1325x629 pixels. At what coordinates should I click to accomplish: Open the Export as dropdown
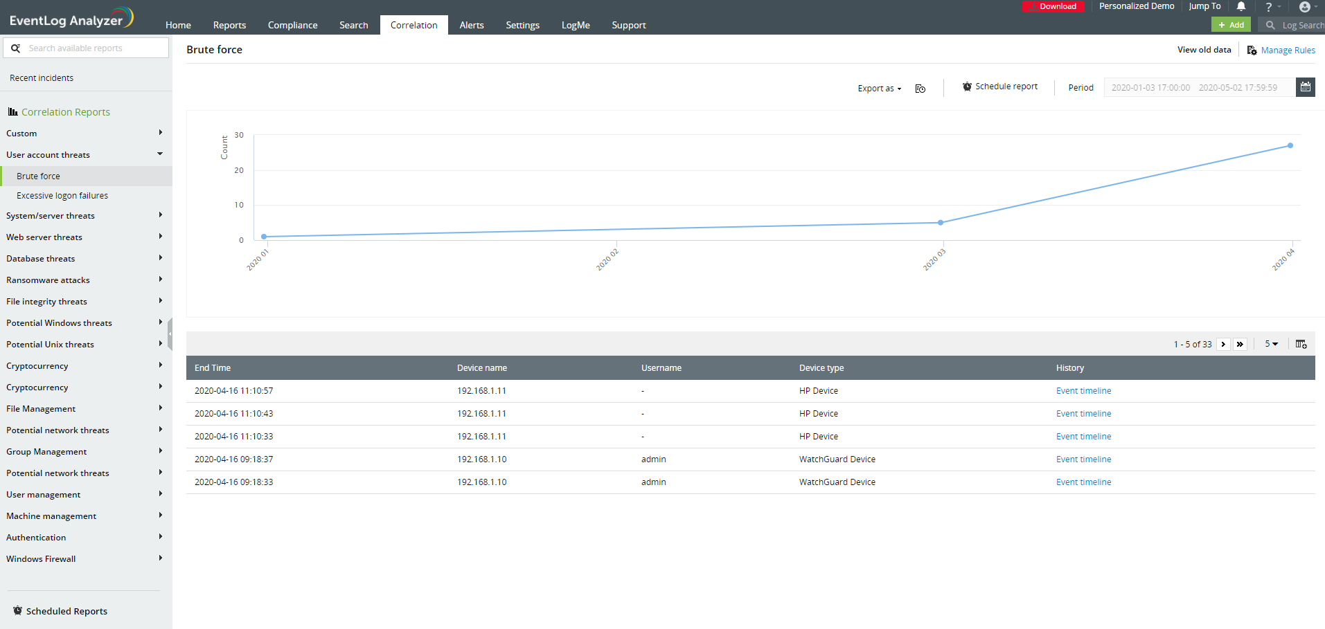point(879,89)
